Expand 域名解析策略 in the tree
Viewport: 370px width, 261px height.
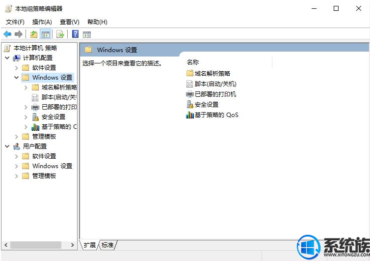(x=26, y=87)
